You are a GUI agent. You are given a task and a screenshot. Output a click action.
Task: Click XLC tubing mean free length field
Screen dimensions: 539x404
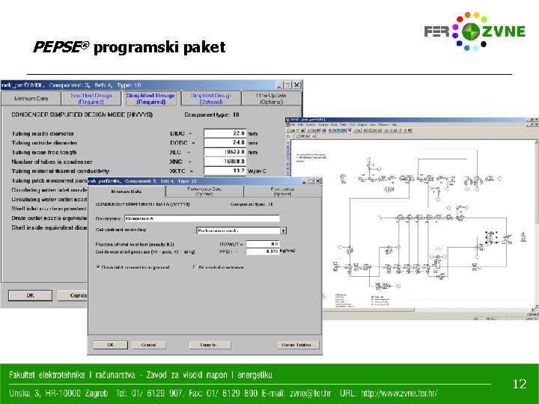click(x=225, y=152)
